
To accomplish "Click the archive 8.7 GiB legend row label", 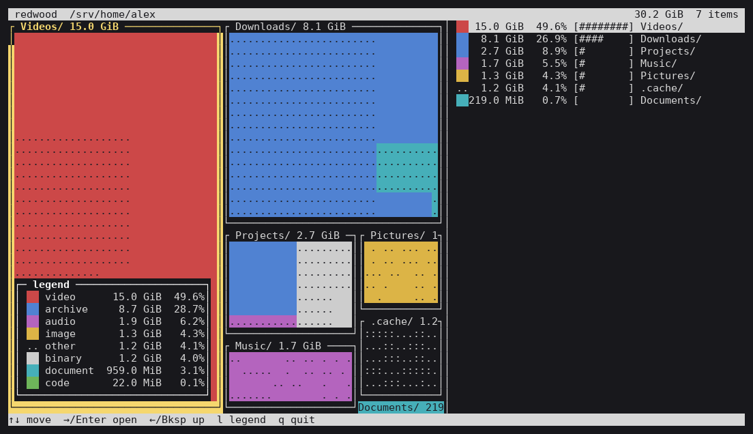I will (66, 310).
